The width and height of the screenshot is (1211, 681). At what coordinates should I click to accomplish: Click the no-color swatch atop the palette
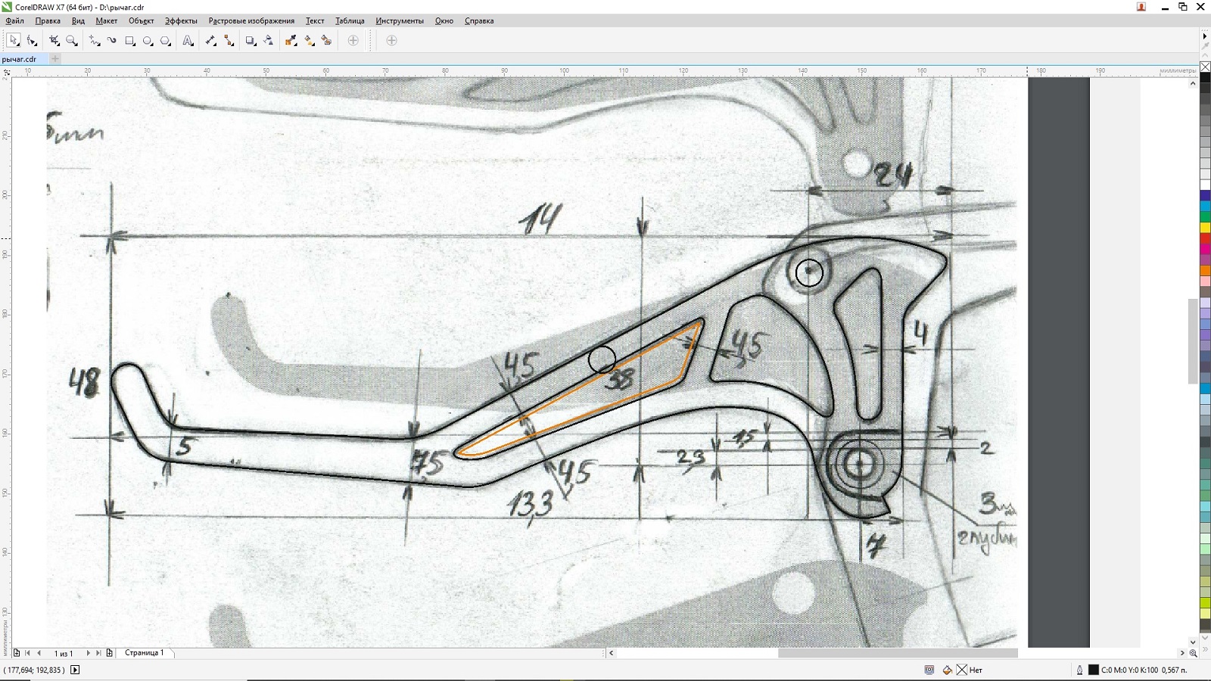tap(1206, 67)
